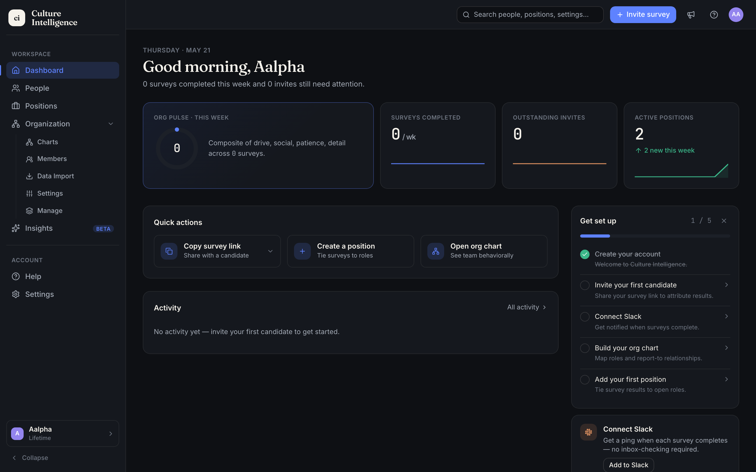
Task: Open chevron for Invite your first candidate
Action: [x=727, y=285]
